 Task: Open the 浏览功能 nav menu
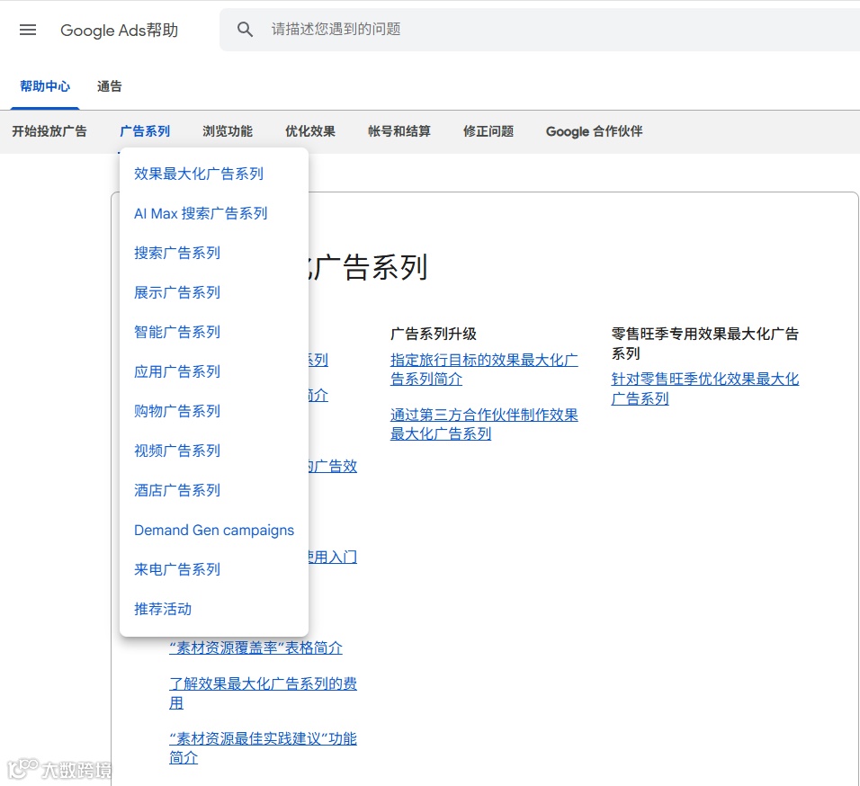click(228, 131)
